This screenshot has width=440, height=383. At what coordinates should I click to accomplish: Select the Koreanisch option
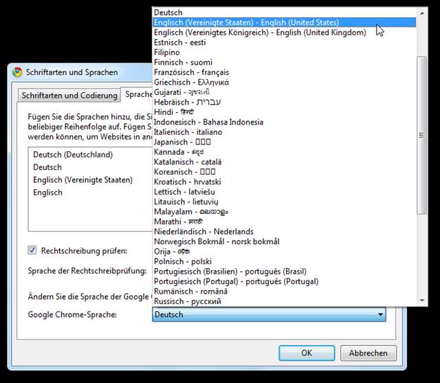284,172
